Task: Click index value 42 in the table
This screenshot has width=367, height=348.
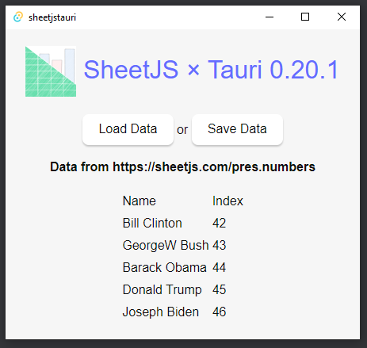Action: 219,224
